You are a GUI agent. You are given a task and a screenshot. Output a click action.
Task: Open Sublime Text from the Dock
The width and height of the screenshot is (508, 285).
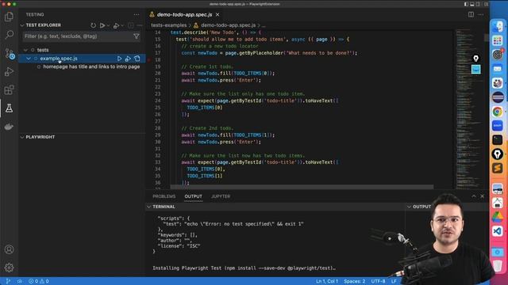498,168
